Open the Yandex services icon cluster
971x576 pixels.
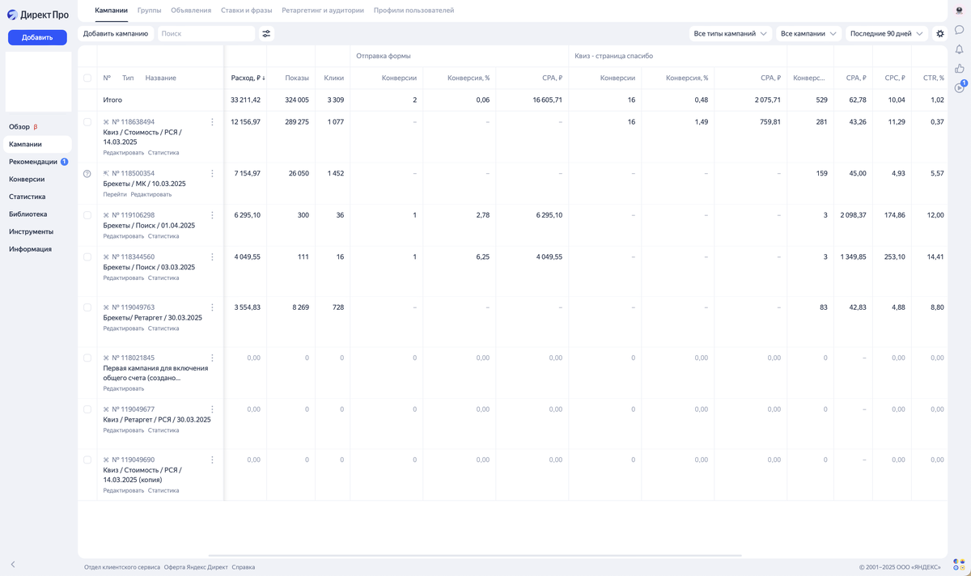(x=959, y=564)
